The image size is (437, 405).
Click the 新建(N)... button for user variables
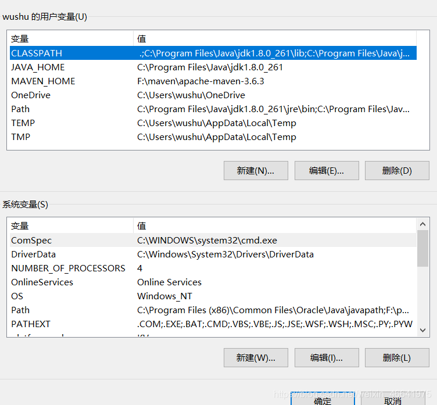tap(256, 170)
